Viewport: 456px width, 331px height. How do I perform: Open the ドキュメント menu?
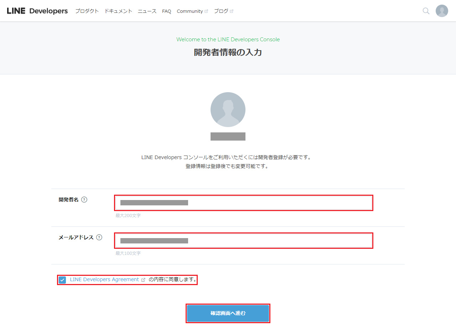[118, 11]
